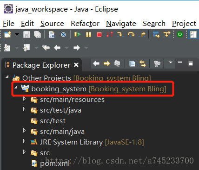This screenshot has width=199, height=170.
Task: Maximize the Package Explorer view
Action: 191,63
